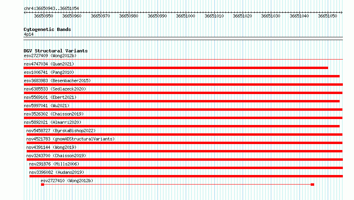The image size is (354, 200).
Task: Select nsv3396082 (Audano2019) variant label
Action: pos(56,172)
